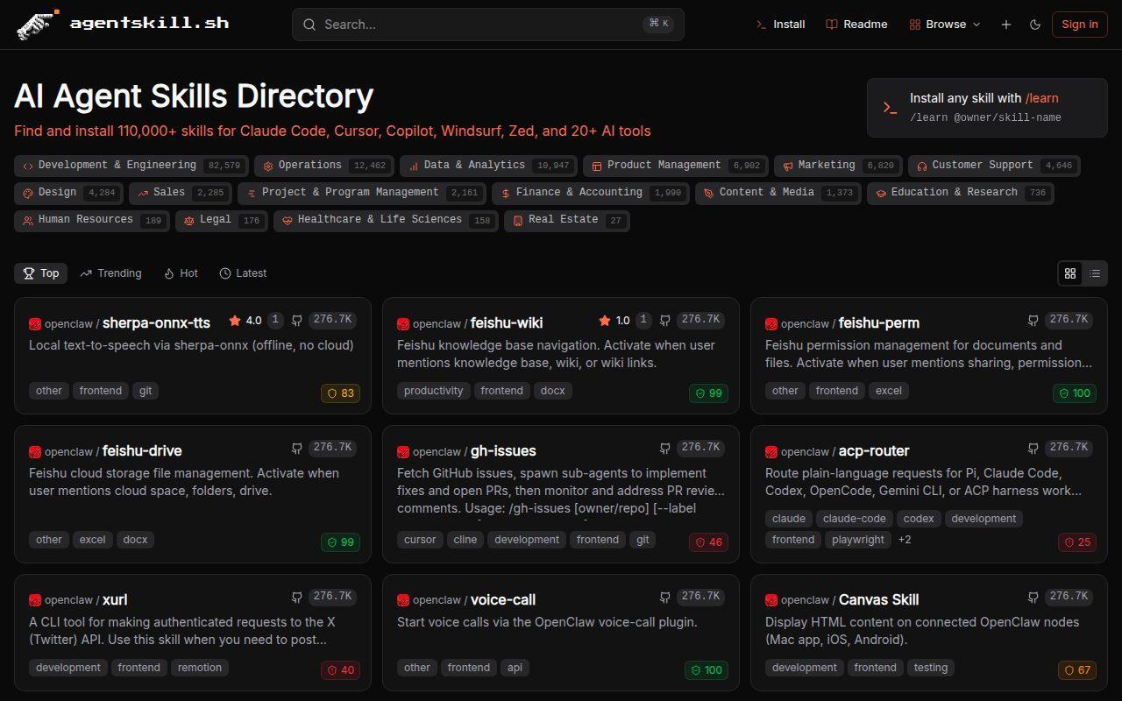Click the agentskill.sh hand logo

38,25
